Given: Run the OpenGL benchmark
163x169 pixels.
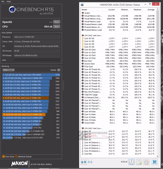Looking at the screenshot, I should (57, 22).
